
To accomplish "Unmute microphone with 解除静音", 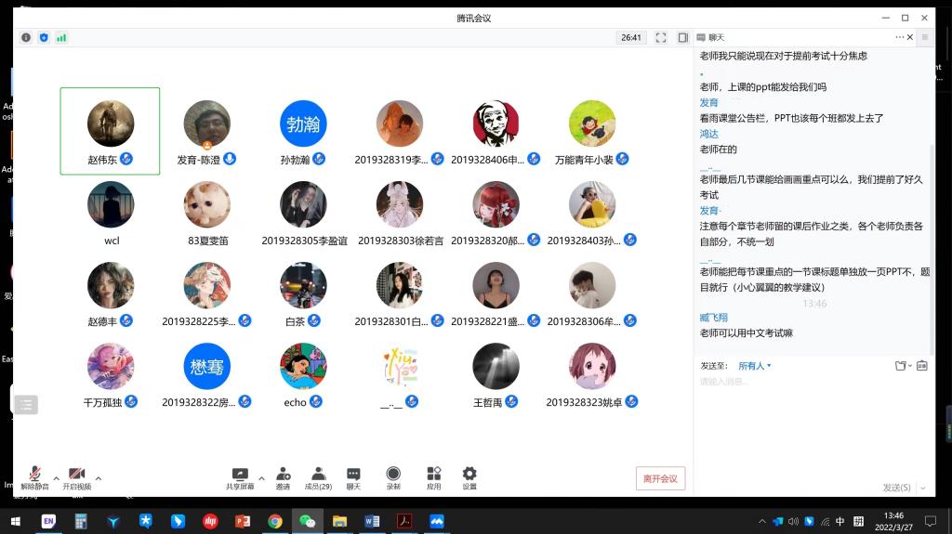I will click(35, 476).
